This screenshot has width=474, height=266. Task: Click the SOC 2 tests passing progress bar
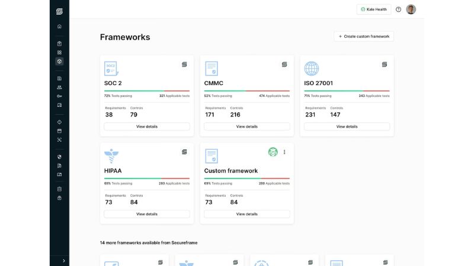[x=146, y=91]
